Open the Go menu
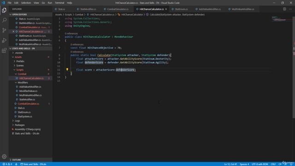295x166 pixels. [x=43, y=3]
